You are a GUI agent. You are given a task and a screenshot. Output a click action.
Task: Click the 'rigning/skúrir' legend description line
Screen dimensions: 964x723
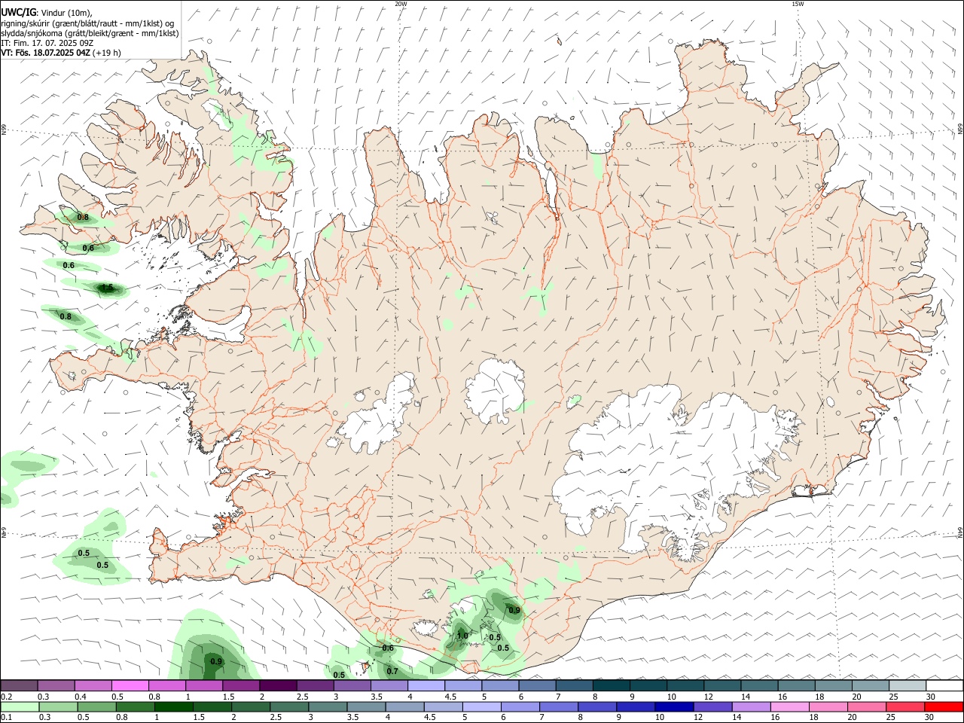click(87, 23)
